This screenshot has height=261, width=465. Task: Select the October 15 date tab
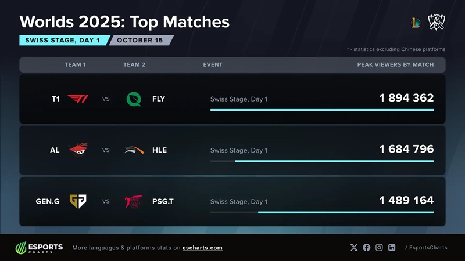point(140,41)
